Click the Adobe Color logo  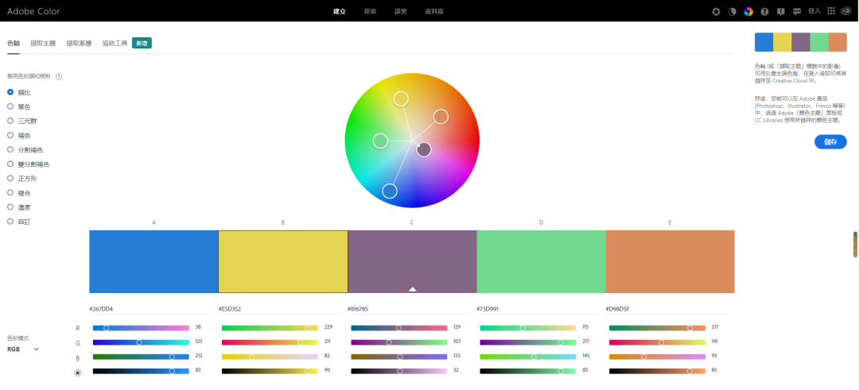[33, 11]
